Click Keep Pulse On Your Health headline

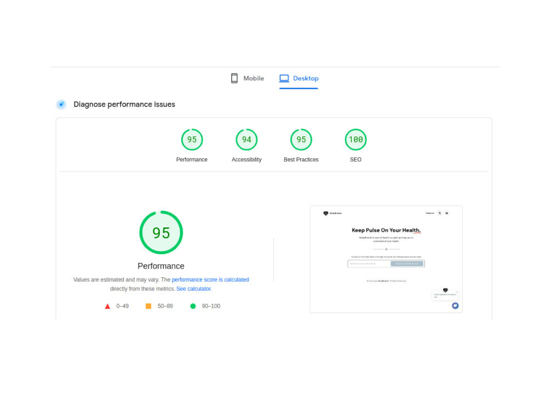(386, 230)
